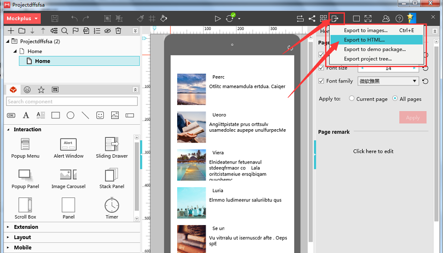This screenshot has width=443, height=253.
Task: Collapse the Interaction section
Action: 8,130
